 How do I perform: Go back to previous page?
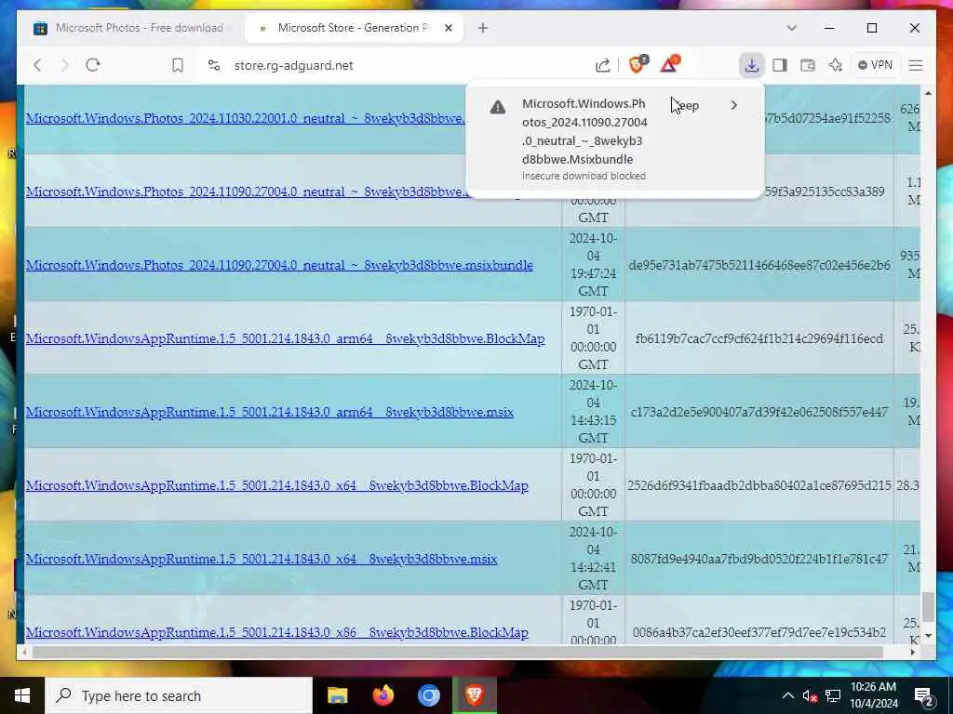tap(37, 65)
